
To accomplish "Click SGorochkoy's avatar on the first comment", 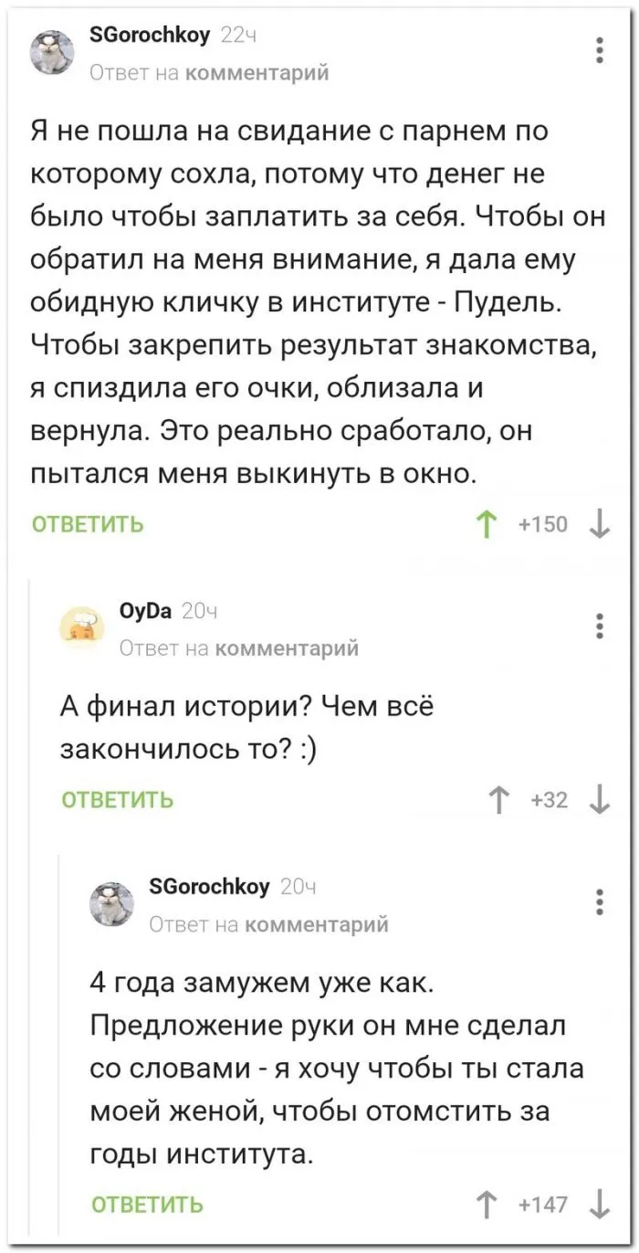I will (x=51, y=51).
